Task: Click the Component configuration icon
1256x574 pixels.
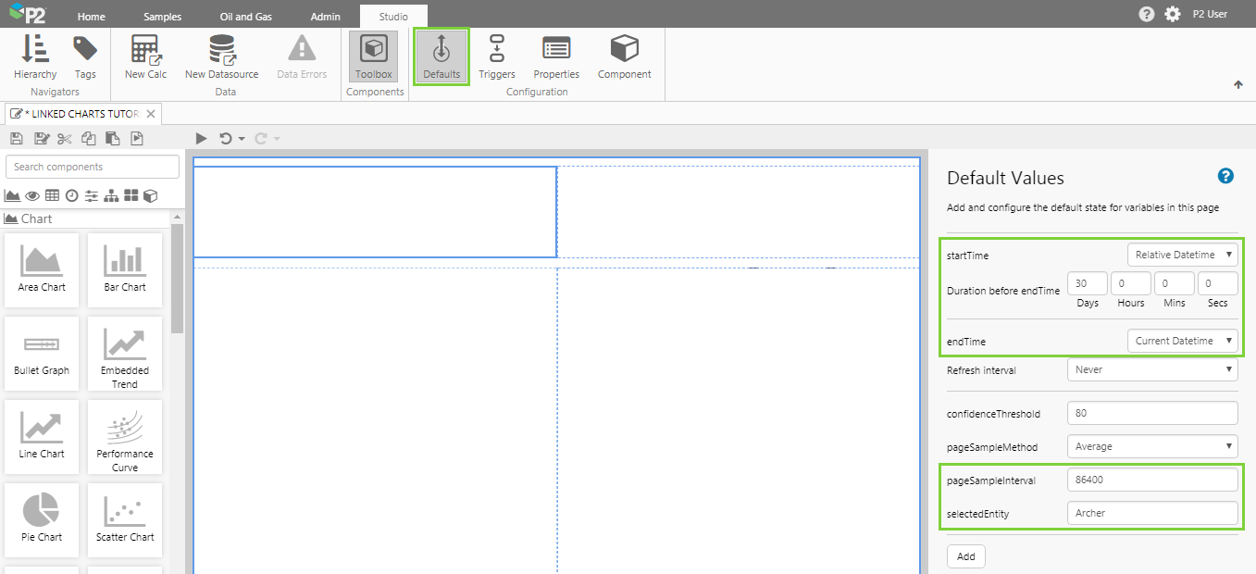Action: coord(624,56)
